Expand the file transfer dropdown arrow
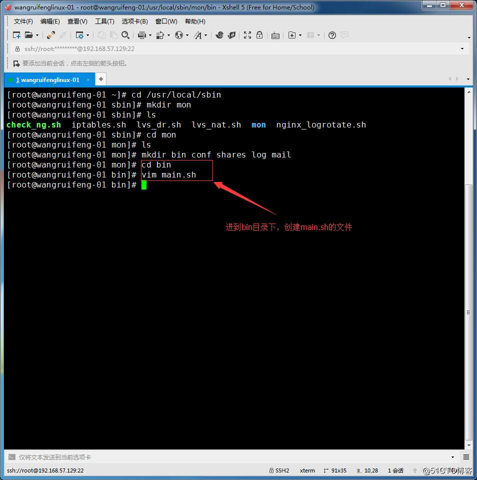This screenshot has height=480, width=477. pos(168,35)
